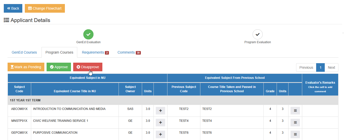This screenshot has height=140, width=344.
Task: Select the Program Courses tab
Action: pos(59,52)
